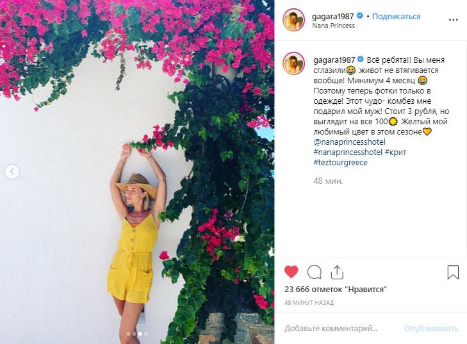Viewport: 467px width, 344px height.
Task: Click Опубликовать to post comment
Action: [431, 328]
